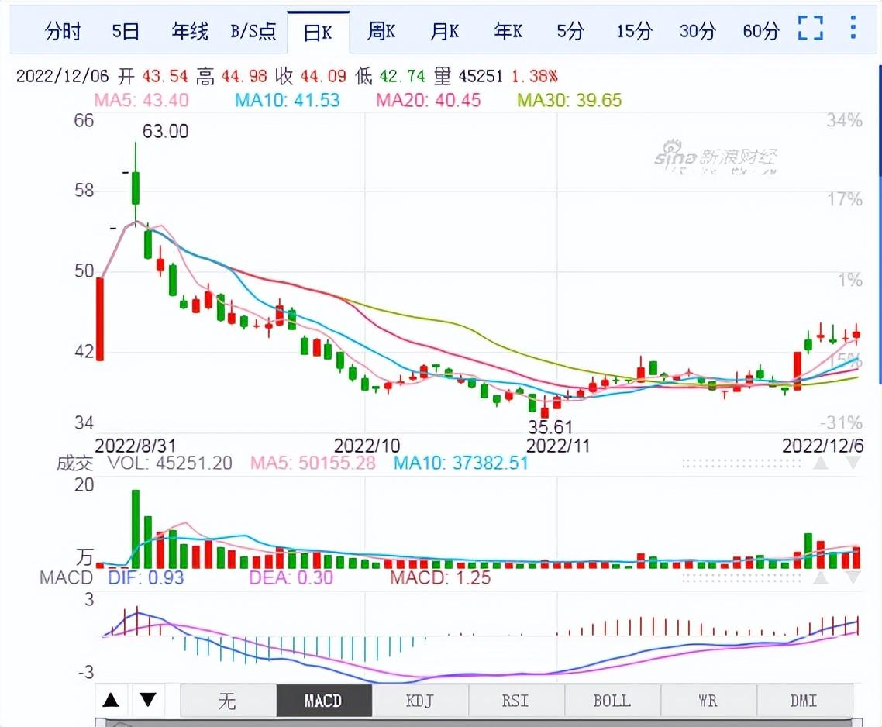Viewport: 882px width, 727px height.
Task: Open fullscreen chart view icon
Action: click(811, 28)
